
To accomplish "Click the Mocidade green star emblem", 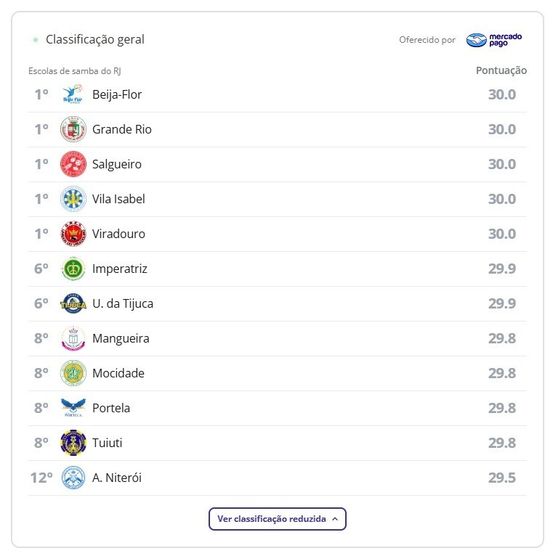I will coord(73,373).
